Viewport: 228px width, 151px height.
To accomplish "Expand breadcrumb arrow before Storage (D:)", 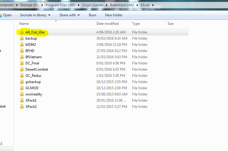I will tap(17, 5).
